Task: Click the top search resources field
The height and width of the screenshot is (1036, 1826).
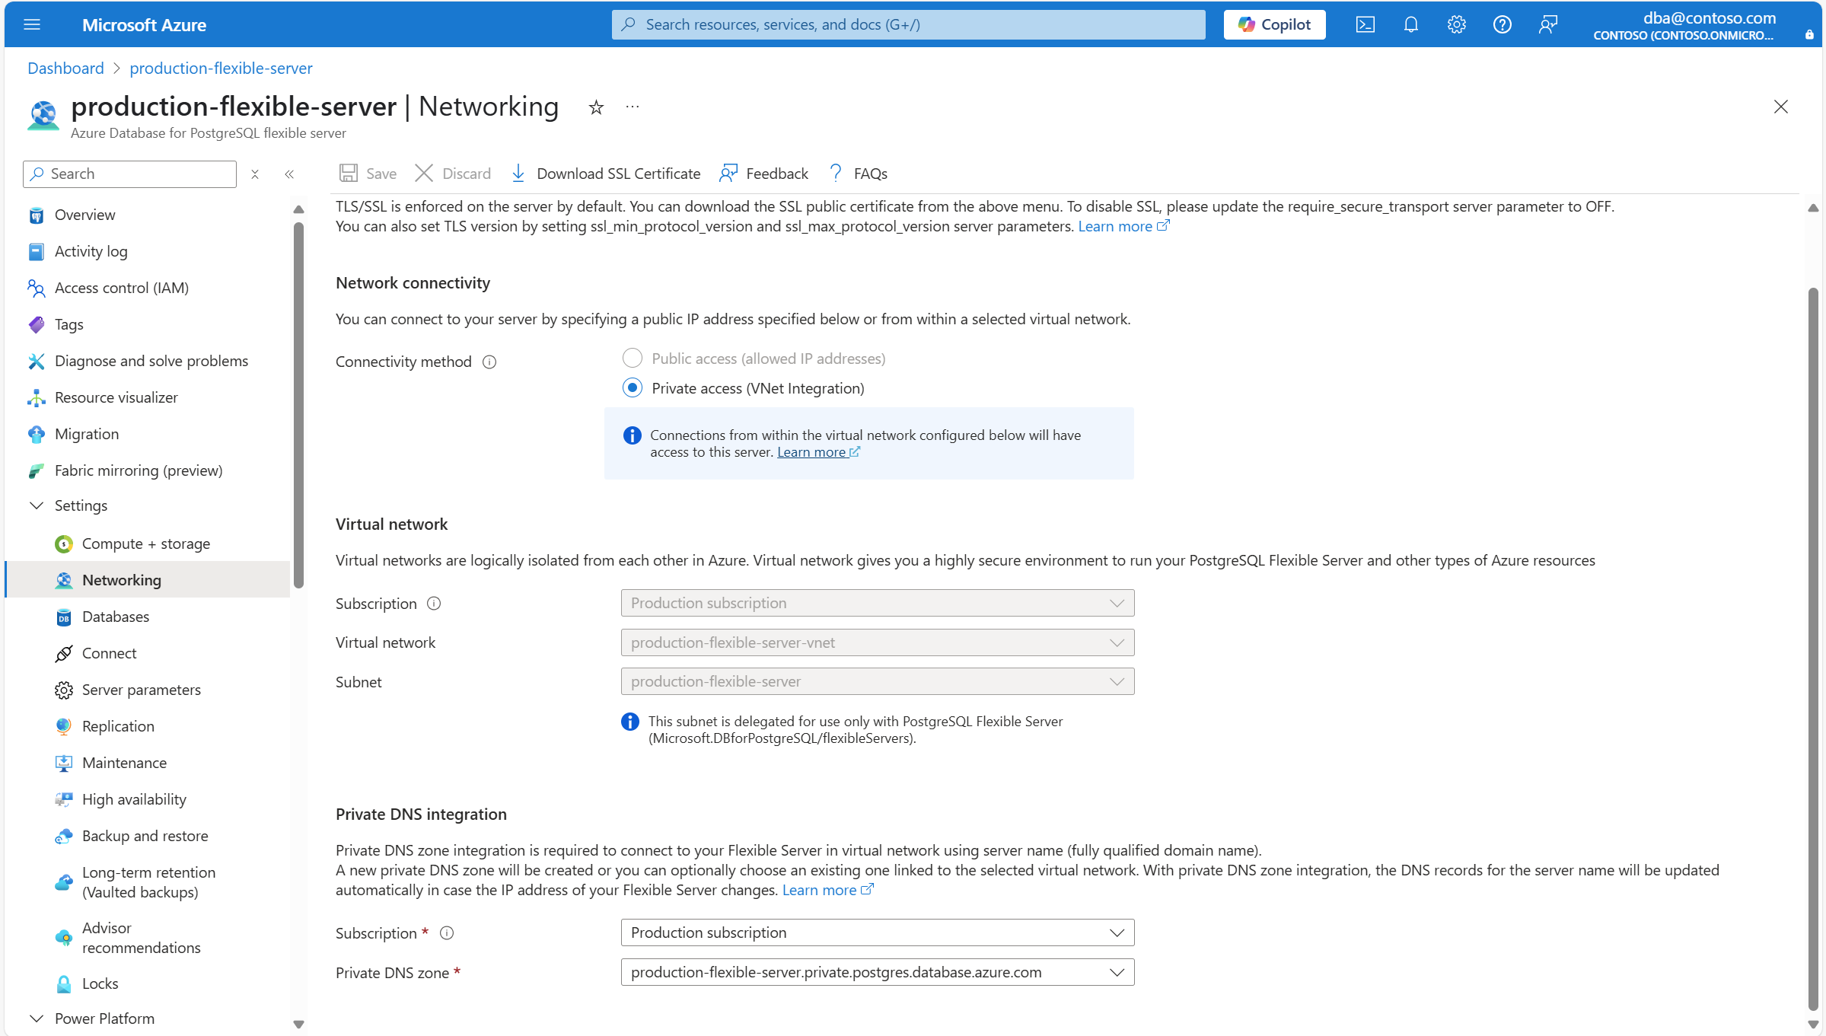Action: click(907, 24)
